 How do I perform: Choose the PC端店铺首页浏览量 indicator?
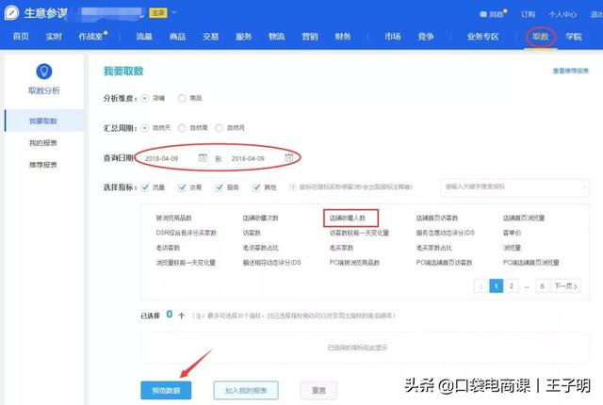point(530,263)
